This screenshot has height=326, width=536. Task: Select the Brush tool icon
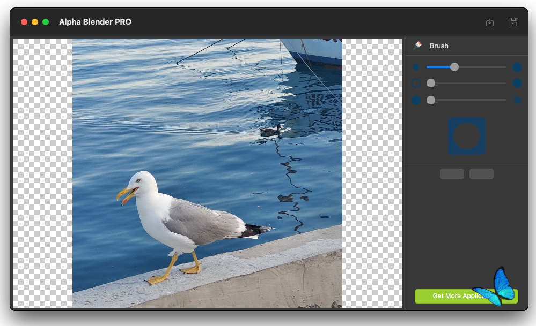click(417, 46)
